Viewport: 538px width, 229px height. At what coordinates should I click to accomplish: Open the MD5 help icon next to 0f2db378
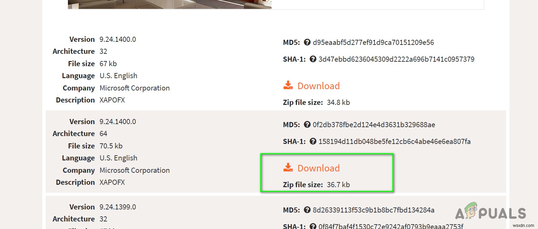tap(307, 125)
